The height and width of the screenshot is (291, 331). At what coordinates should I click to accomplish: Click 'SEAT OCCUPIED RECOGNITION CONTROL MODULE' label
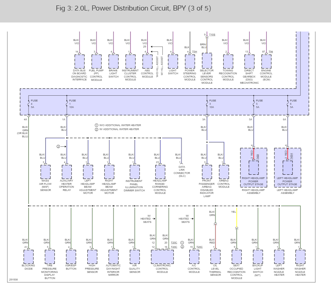click(236, 272)
